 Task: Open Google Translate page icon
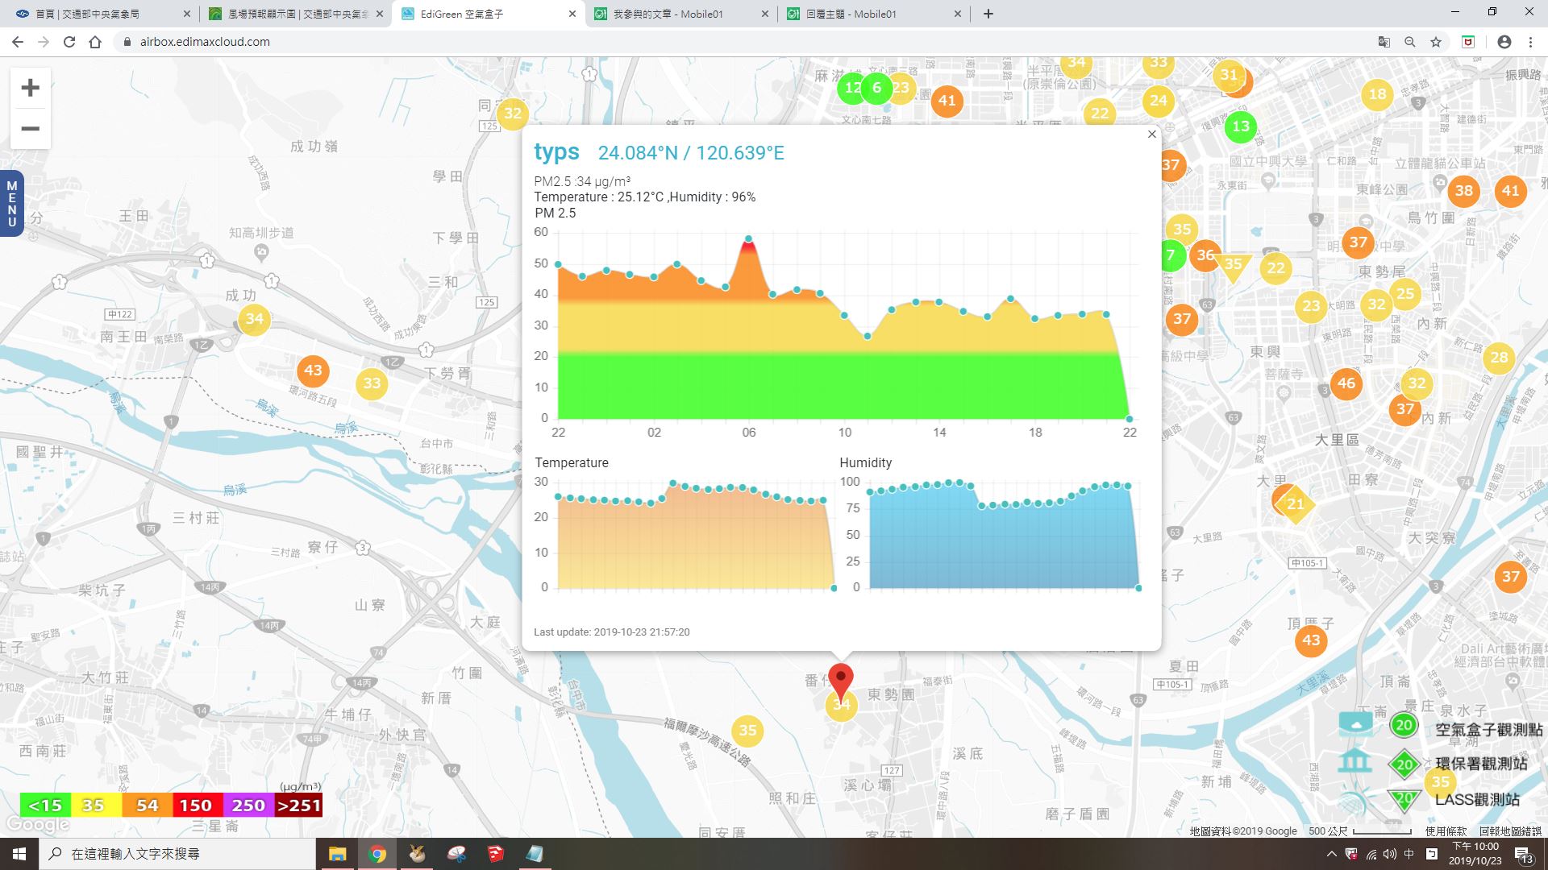point(1384,42)
